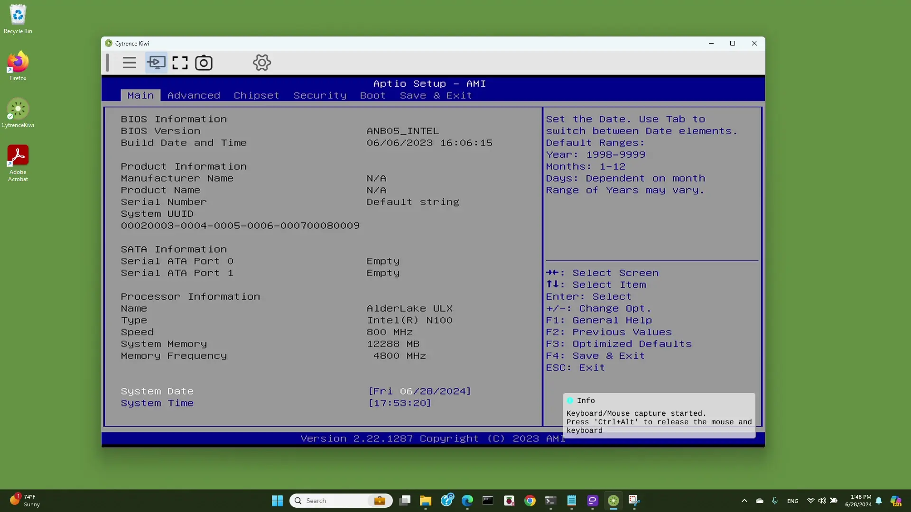911x512 pixels.
Task: Open the CytrenceKiwi desktop shortcut
Action: coord(18,113)
